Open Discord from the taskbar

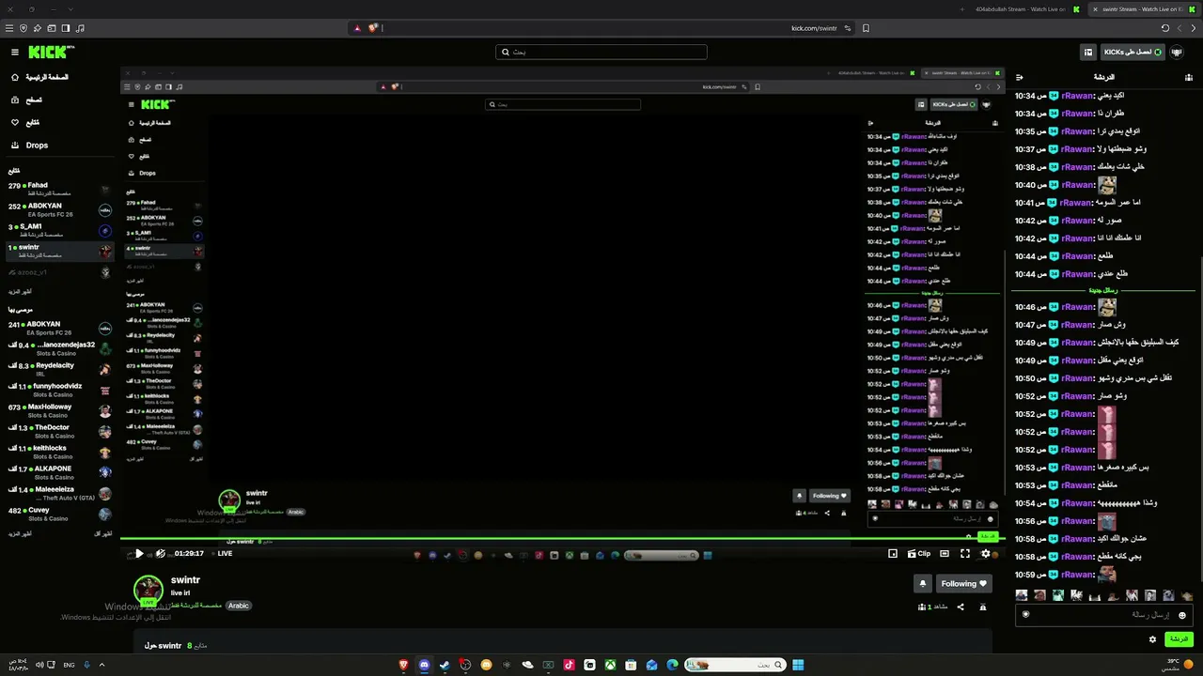coord(424,665)
